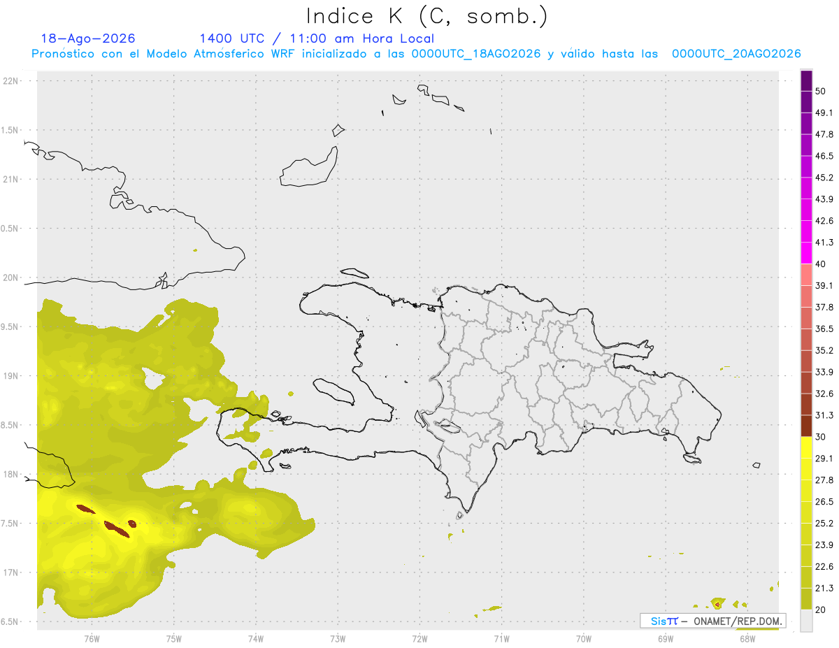Click the longitude label '72W'
Screen dimensions: 839x648
pyautogui.click(x=420, y=639)
